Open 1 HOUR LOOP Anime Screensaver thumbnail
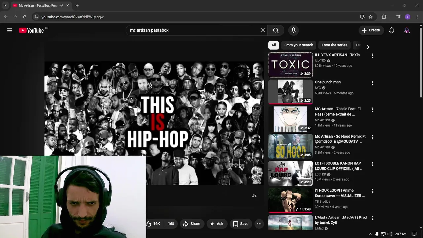Screen dimensions: 423x238 click(290, 200)
